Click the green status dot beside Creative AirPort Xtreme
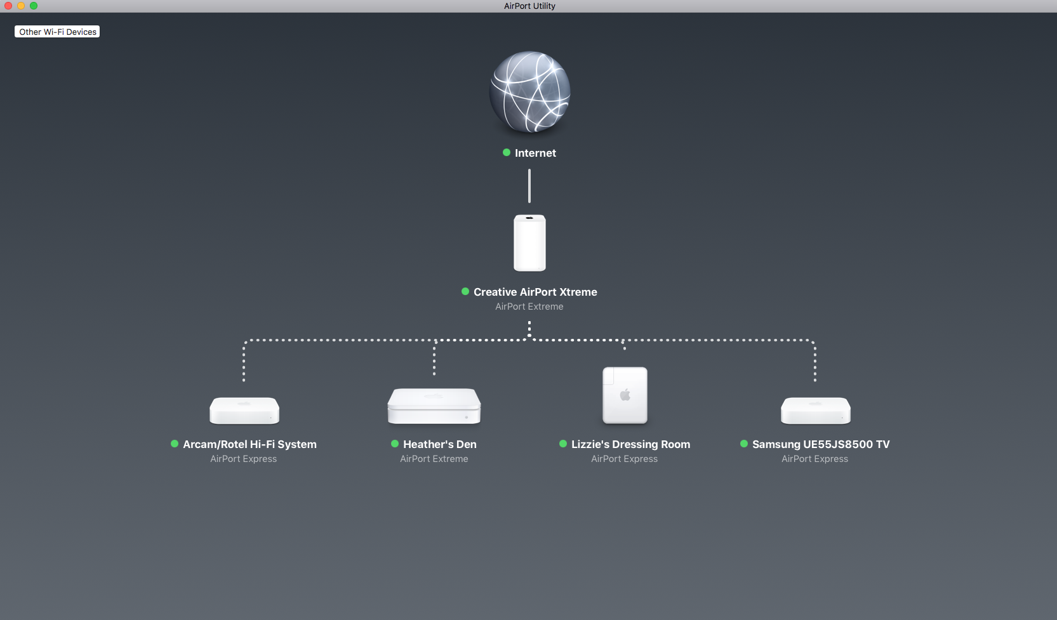 465,291
